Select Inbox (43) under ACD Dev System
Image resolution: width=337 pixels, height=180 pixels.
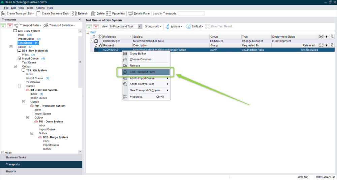[x=25, y=35]
